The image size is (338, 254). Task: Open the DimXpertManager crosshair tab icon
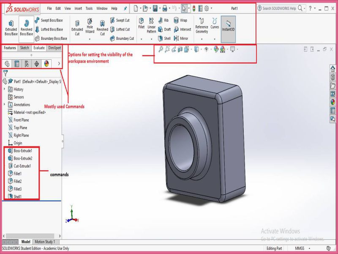[36, 64]
